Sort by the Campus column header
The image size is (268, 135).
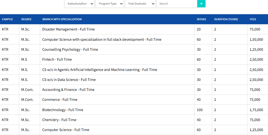click(7, 19)
